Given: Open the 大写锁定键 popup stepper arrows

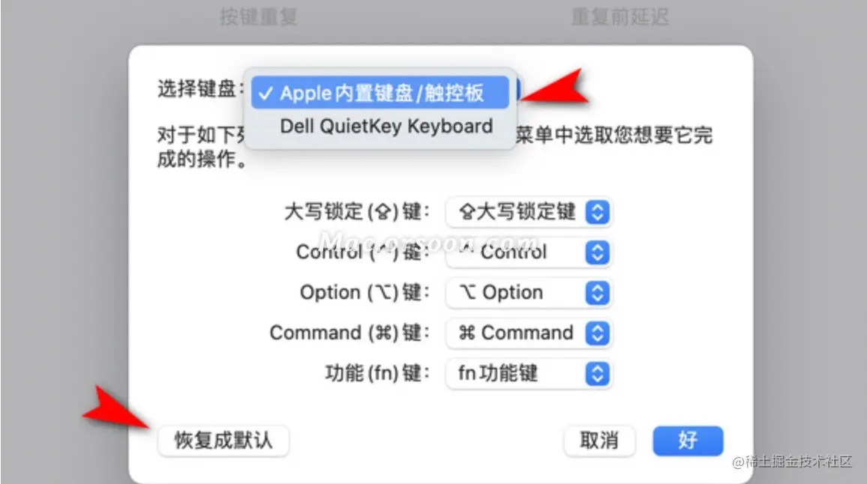Looking at the screenshot, I should [x=597, y=211].
